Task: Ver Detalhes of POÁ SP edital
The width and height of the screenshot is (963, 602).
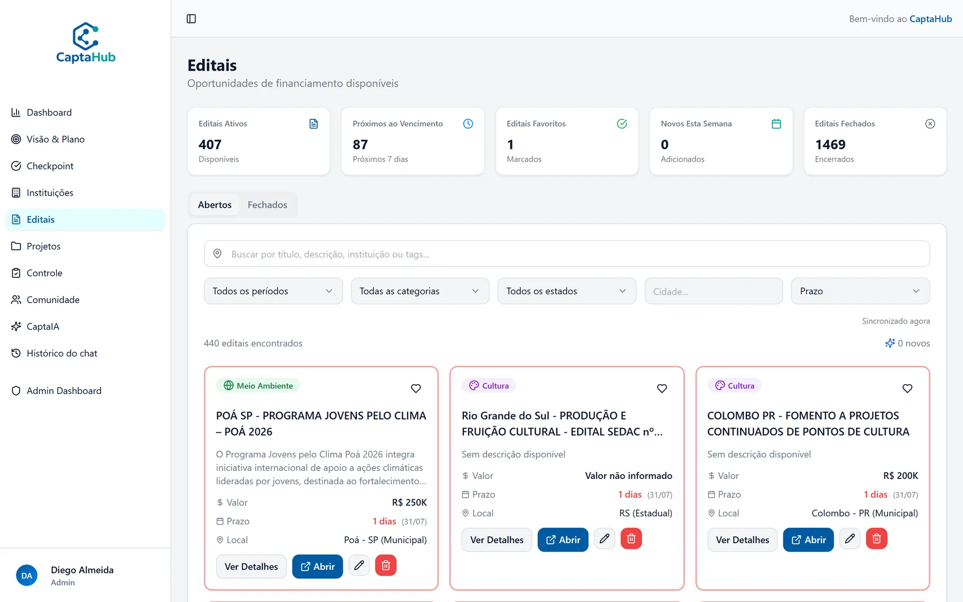Action: click(x=251, y=567)
